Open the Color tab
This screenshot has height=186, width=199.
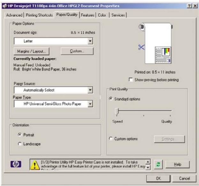(x=102, y=15)
